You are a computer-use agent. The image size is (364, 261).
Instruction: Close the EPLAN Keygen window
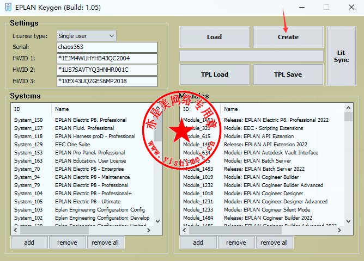351,8
